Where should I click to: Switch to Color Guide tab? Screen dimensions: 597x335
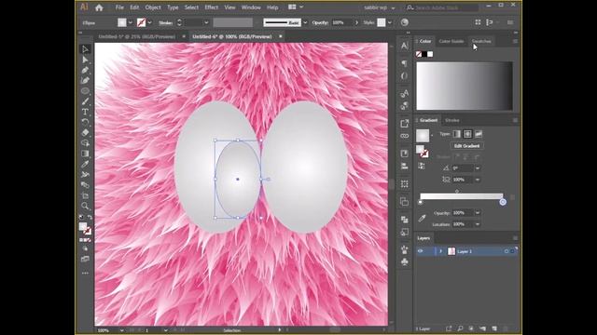pyautogui.click(x=451, y=41)
